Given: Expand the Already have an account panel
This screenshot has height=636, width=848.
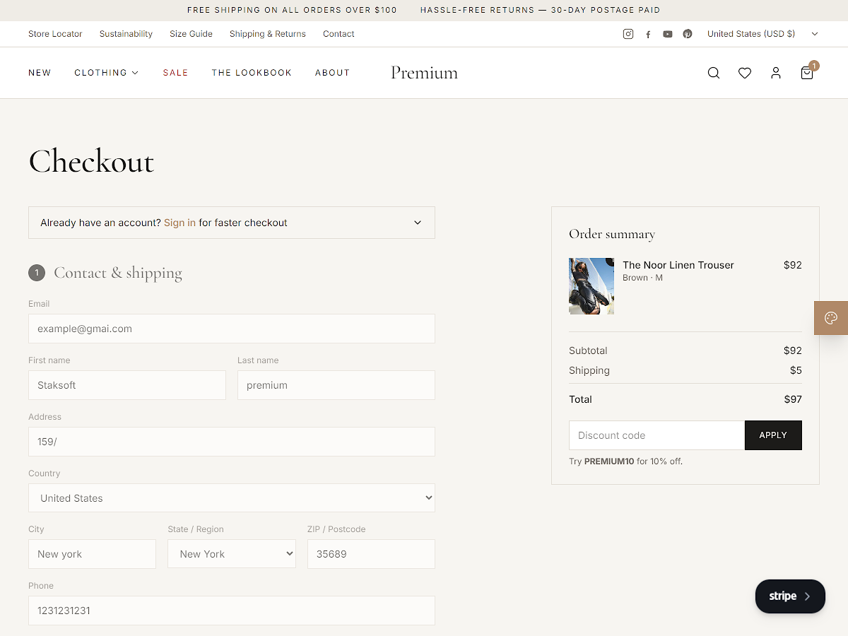Looking at the screenshot, I should click(232, 223).
